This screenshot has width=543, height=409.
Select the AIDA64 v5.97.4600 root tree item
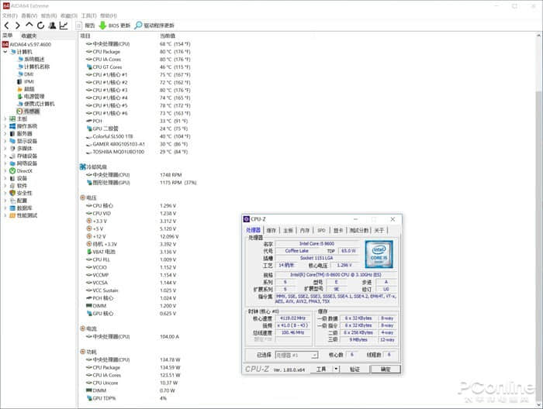point(26,44)
